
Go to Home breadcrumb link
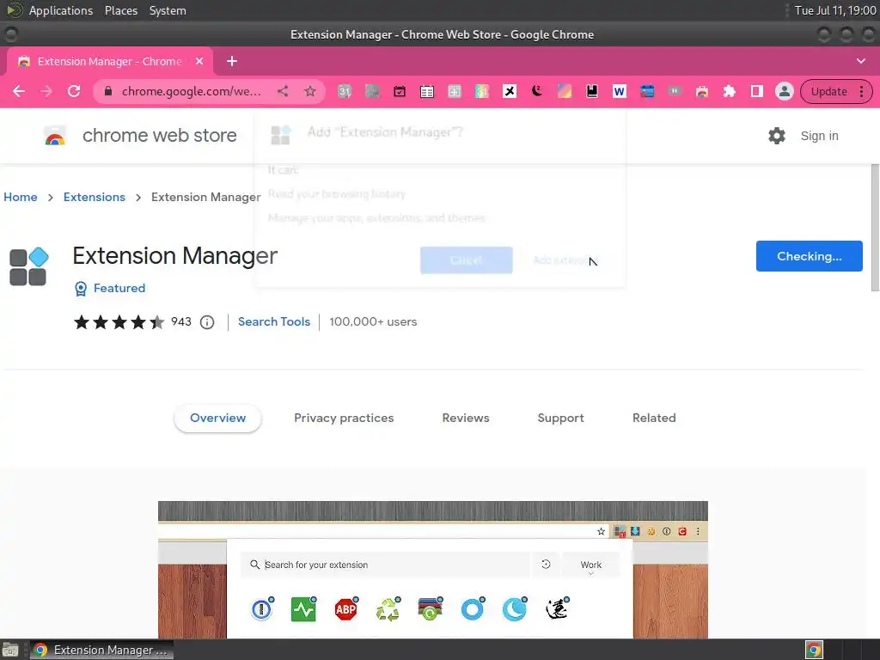click(x=21, y=197)
